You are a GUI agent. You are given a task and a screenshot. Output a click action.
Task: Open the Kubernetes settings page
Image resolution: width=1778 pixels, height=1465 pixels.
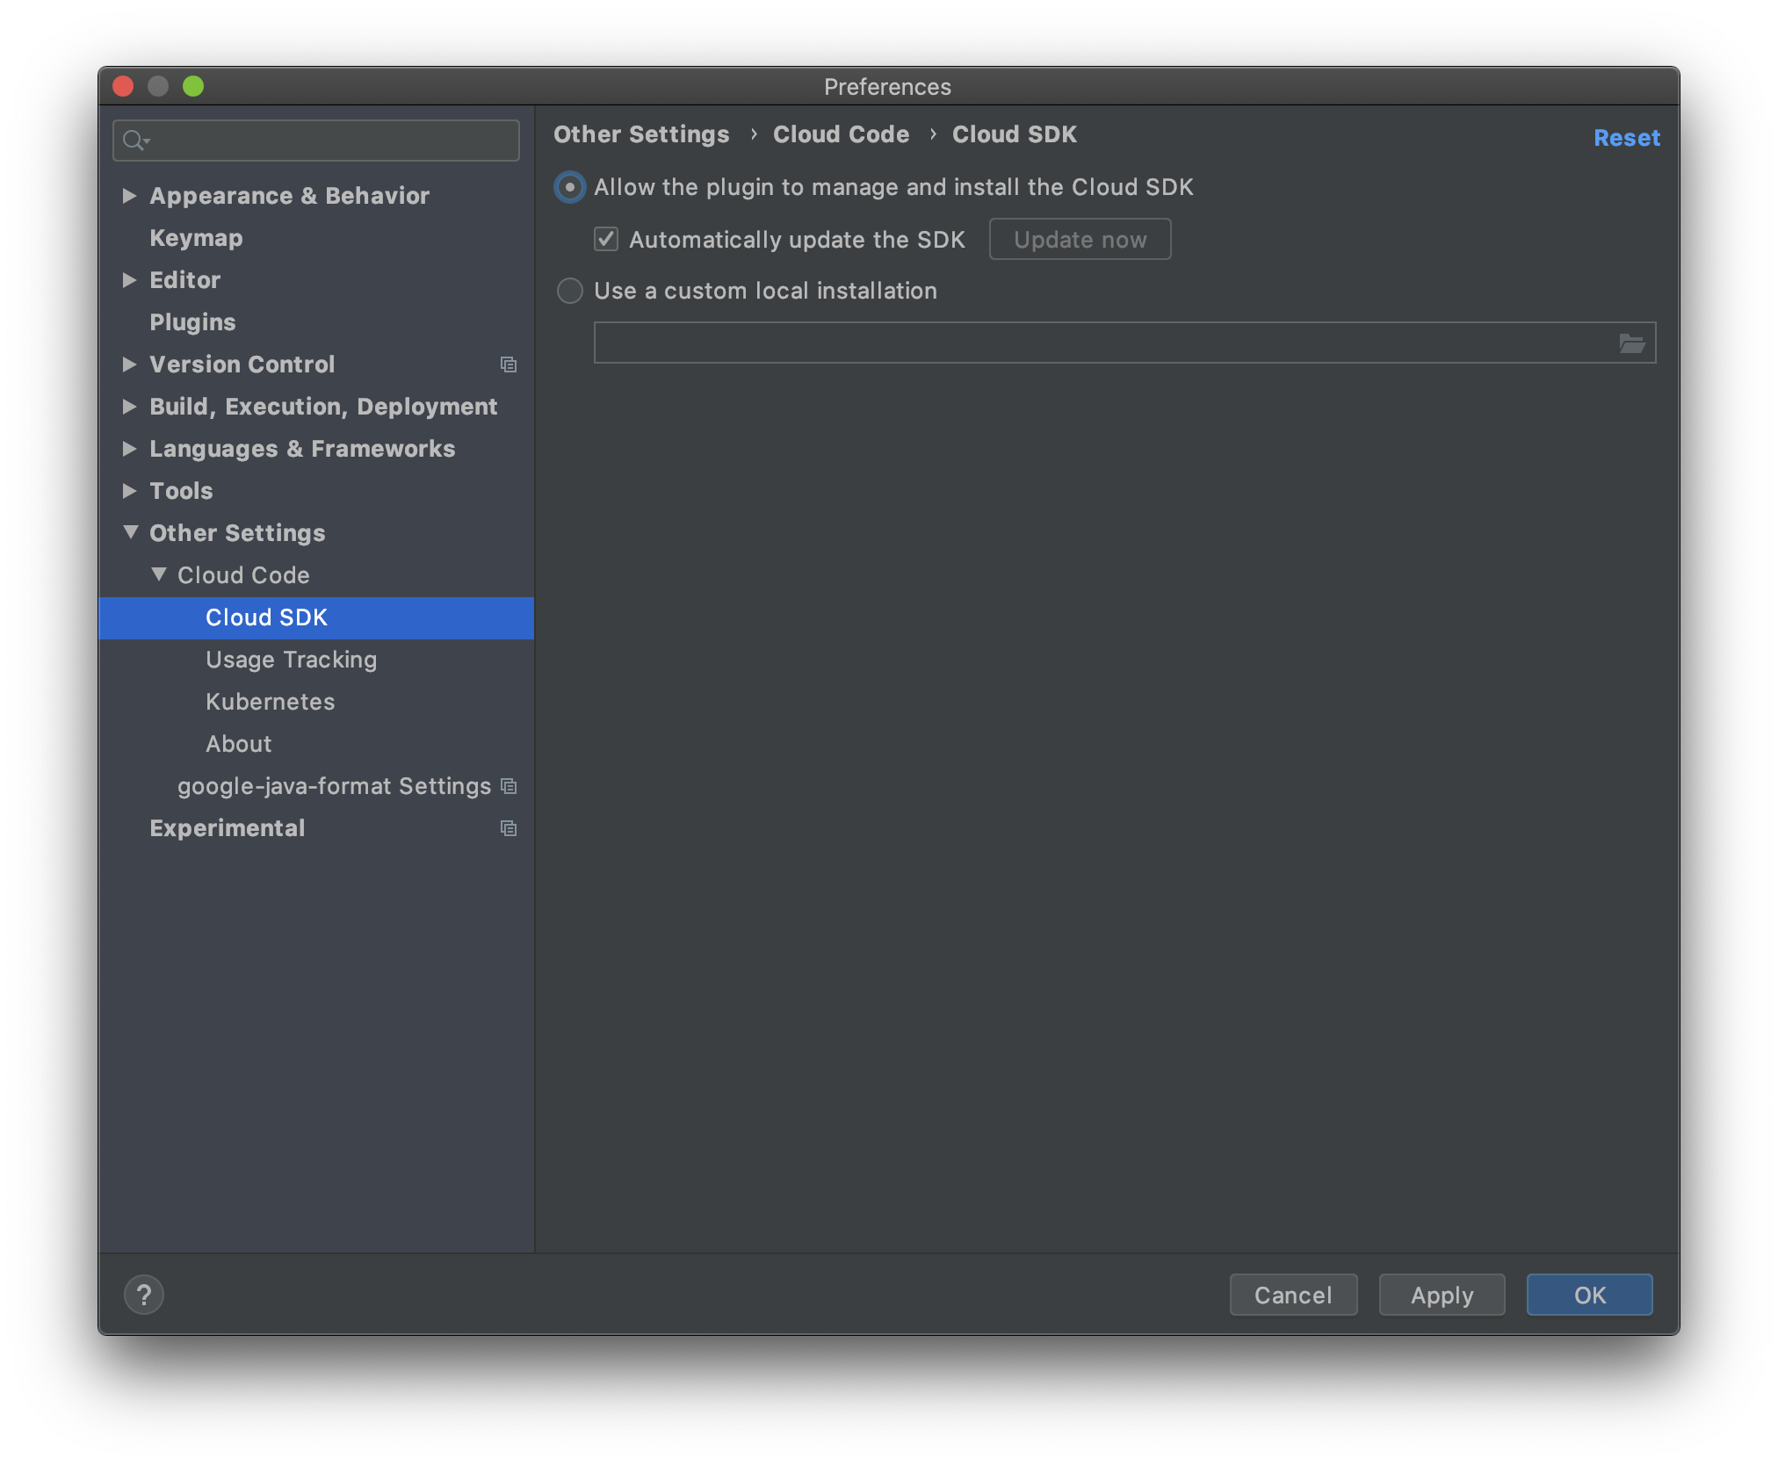pyautogui.click(x=270, y=701)
